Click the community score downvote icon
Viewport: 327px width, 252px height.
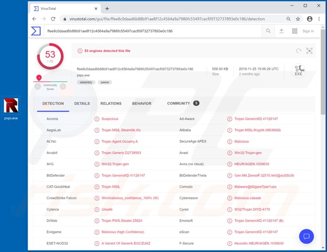click(38, 86)
